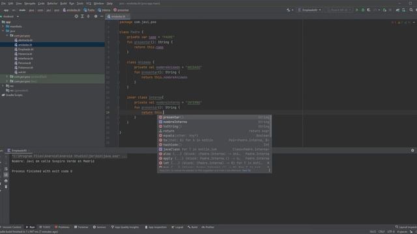
Task: Collapse the com.javi.poo package
Action: pyautogui.click(x=7, y=36)
